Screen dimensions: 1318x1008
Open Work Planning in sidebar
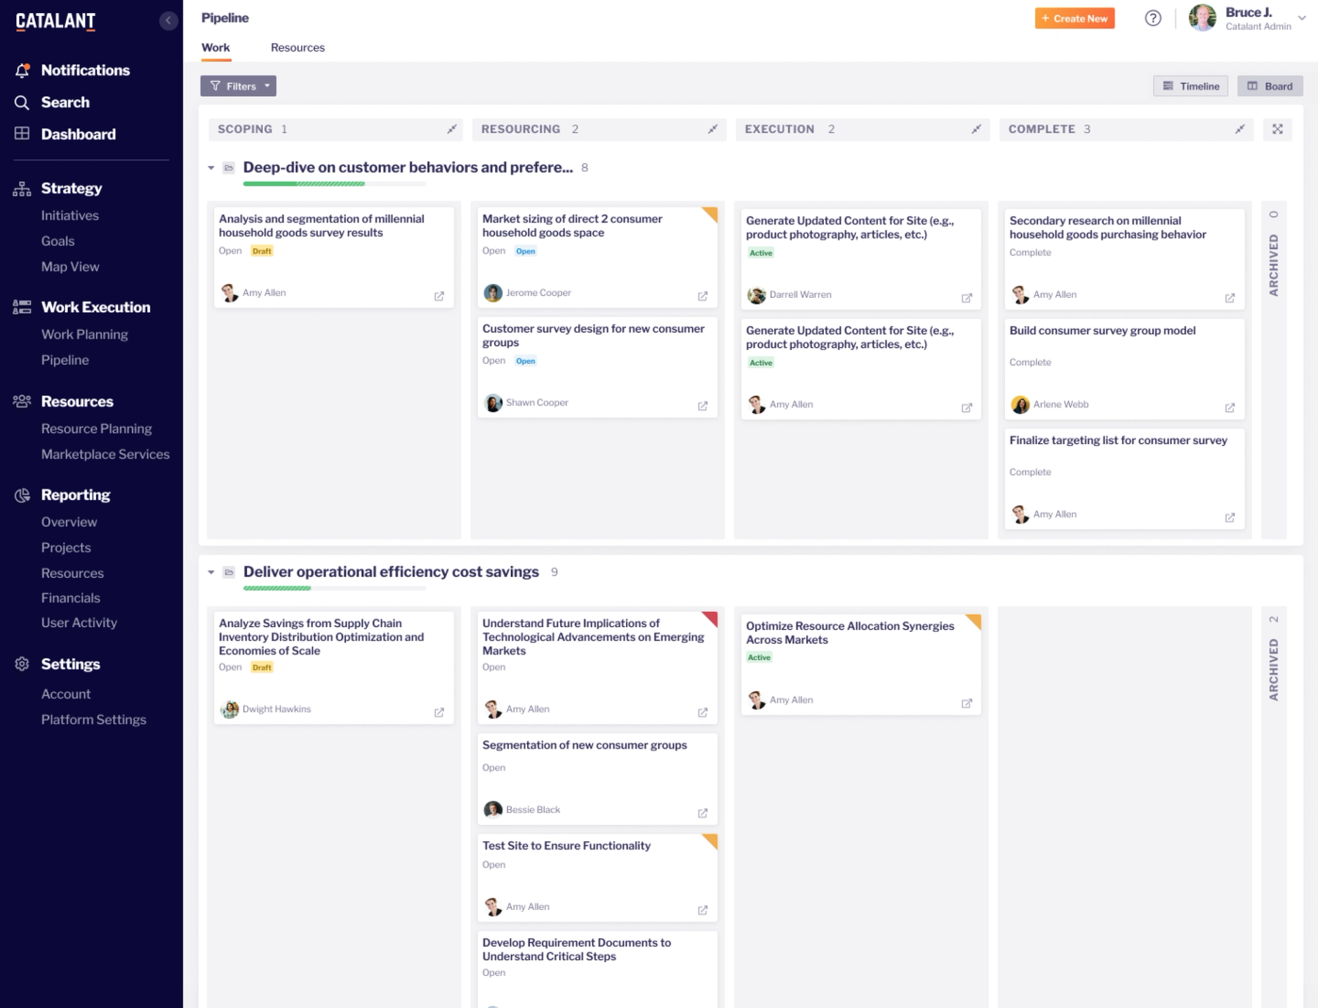pos(84,334)
